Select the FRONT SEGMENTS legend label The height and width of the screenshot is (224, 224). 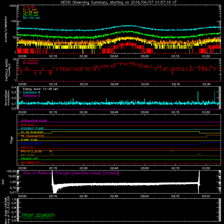(38, 215)
